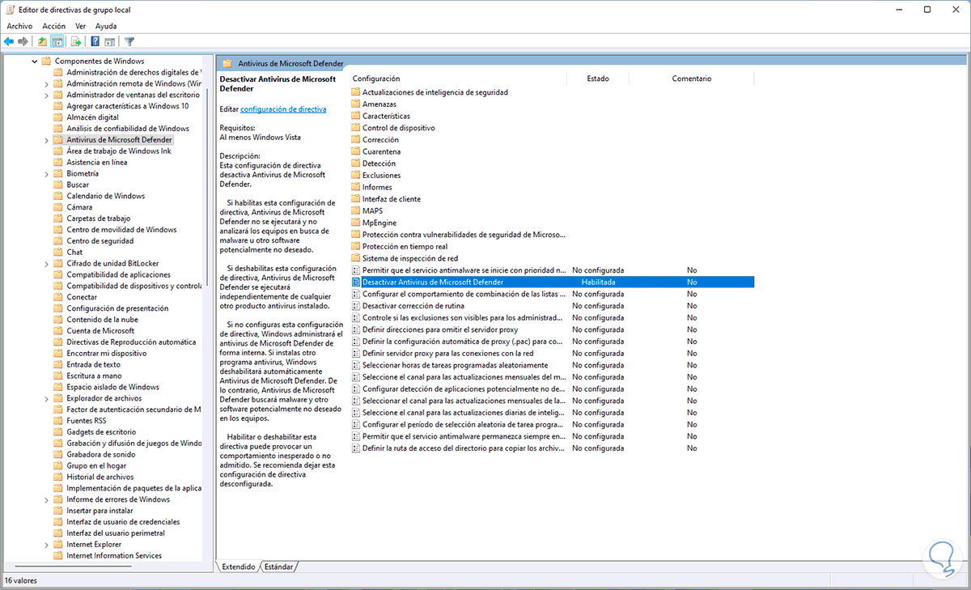Sort by the Estado column header

click(x=598, y=79)
